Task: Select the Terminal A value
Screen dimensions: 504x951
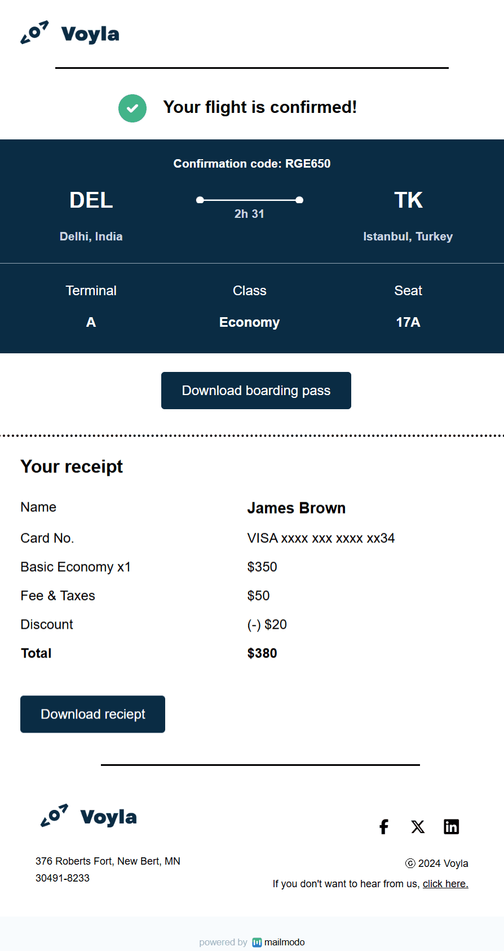Action: 91,322
